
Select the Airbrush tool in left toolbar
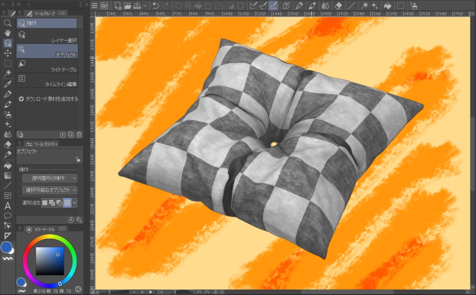7,114
